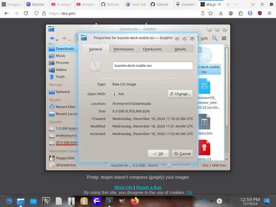The width and height of the screenshot is (276, 207).
Task: Expand Dolphin back history dropdown arrow
Action: [x=57, y=40]
